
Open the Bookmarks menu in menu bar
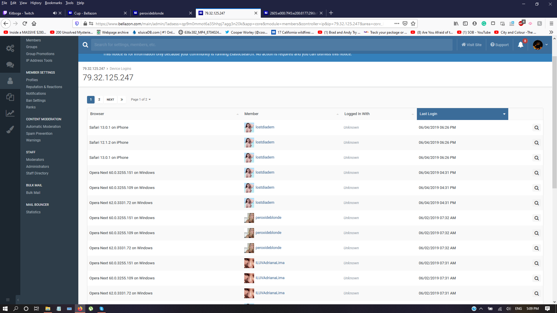click(x=53, y=3)
